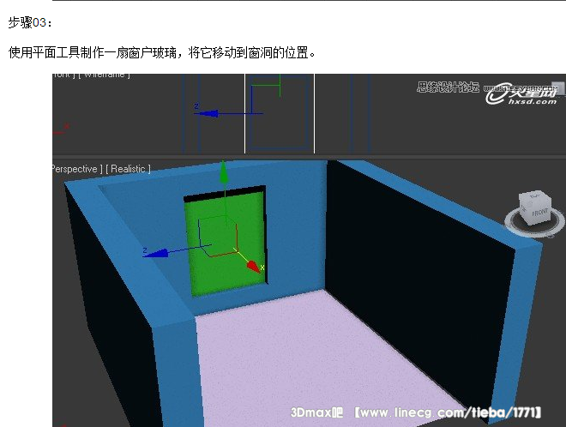Viewport: 566px width, 427px height.
Task: Click the 思缘设计论坛 watermark text
Action: click(447, 87)
